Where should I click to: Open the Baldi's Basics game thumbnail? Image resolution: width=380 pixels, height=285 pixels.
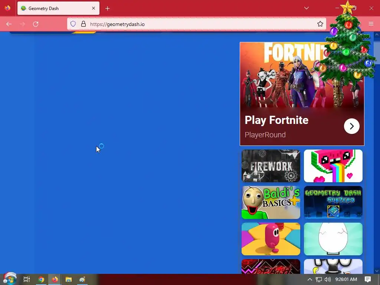(x=271, y=202)
